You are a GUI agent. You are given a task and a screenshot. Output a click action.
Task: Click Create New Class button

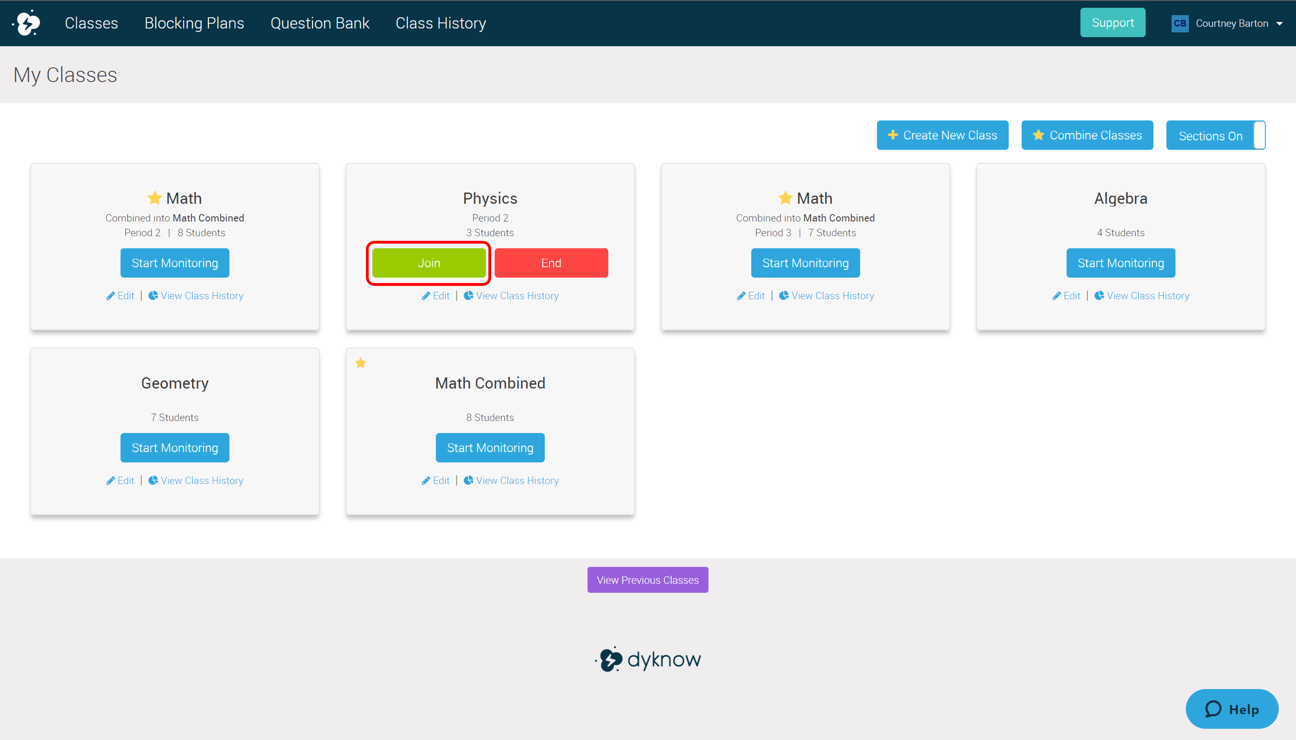942,135
